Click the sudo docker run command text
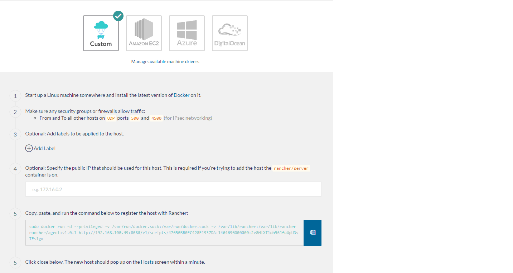The image size is (513, 273). 164,233
